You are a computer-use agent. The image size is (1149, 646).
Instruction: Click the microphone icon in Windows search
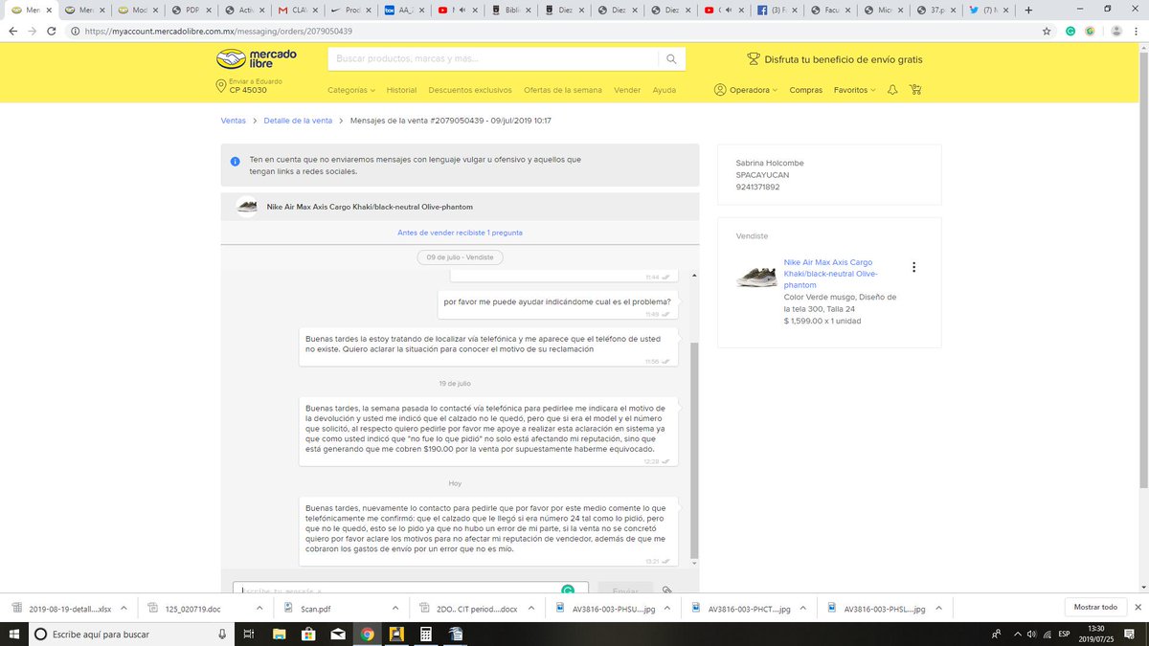tap(222, 634)
